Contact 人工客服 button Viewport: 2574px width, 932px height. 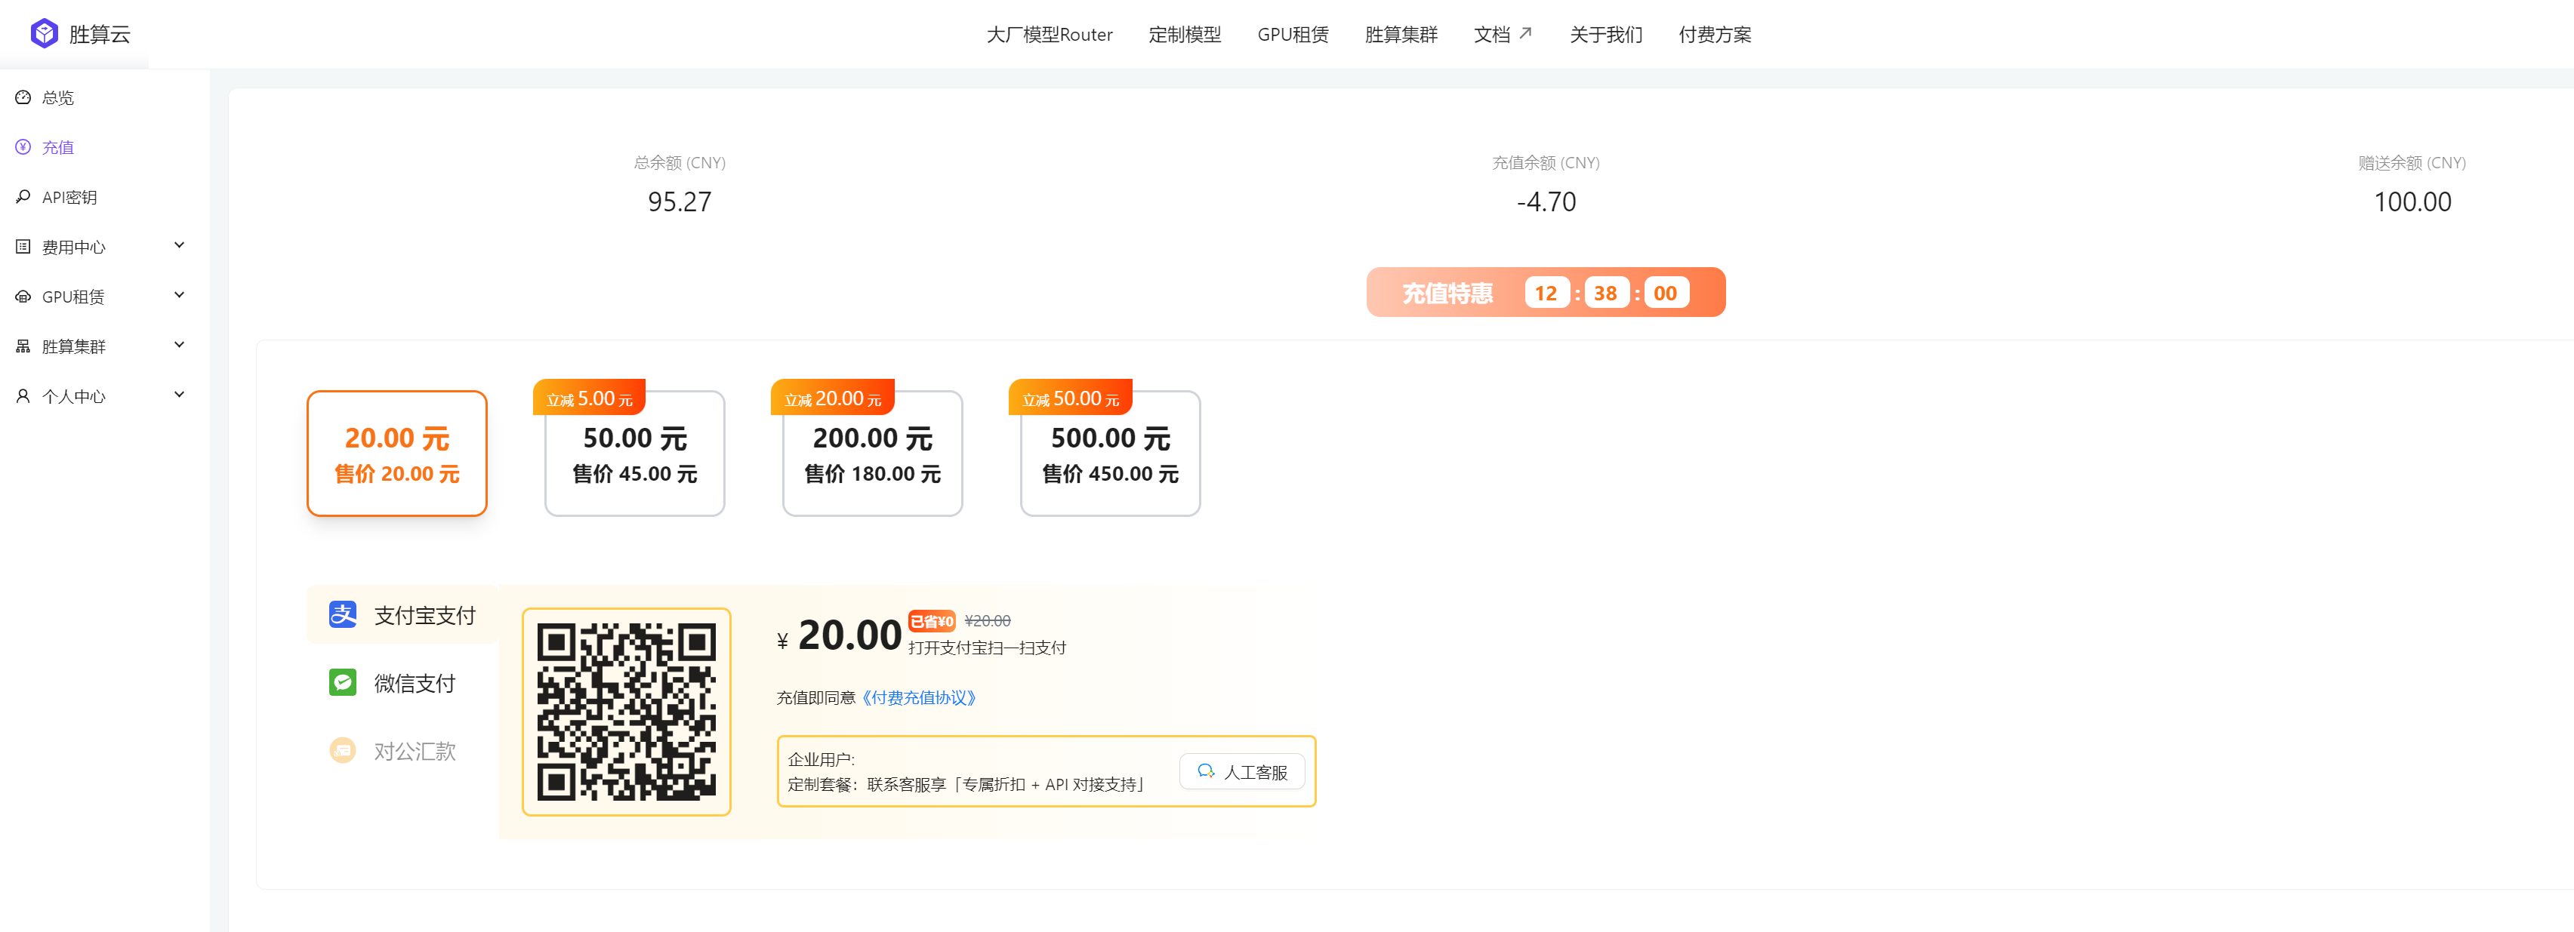(x=1242, y=771)
